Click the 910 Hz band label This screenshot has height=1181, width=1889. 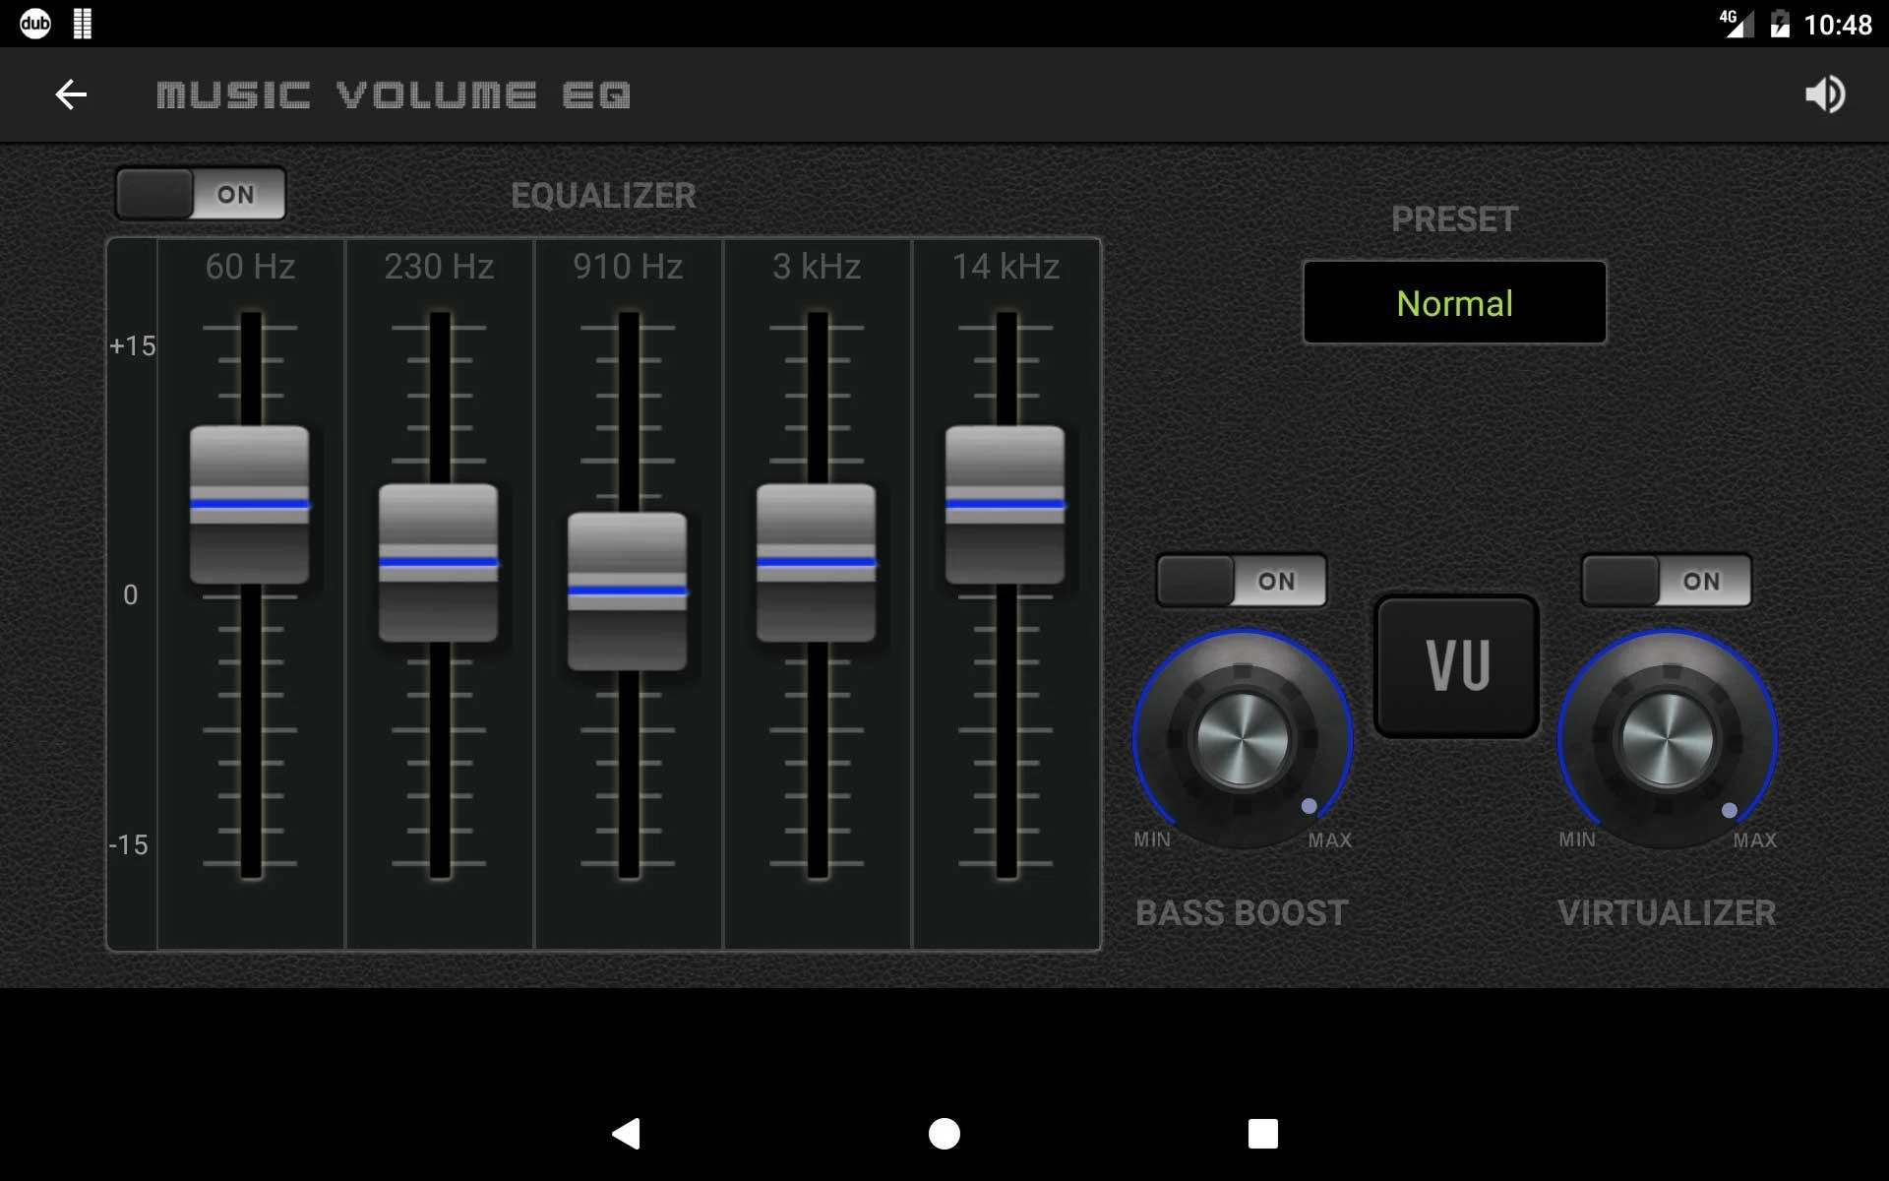[628, 267]
